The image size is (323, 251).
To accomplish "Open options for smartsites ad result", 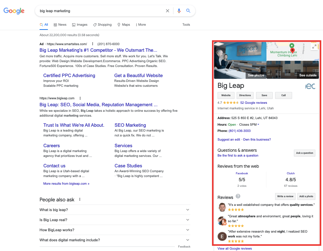I will pos(93,44).
